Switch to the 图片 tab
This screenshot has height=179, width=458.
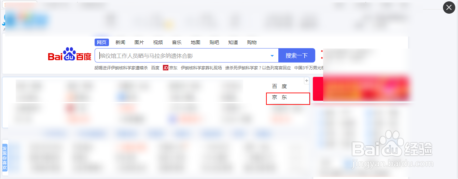click(x=139, y=42)
